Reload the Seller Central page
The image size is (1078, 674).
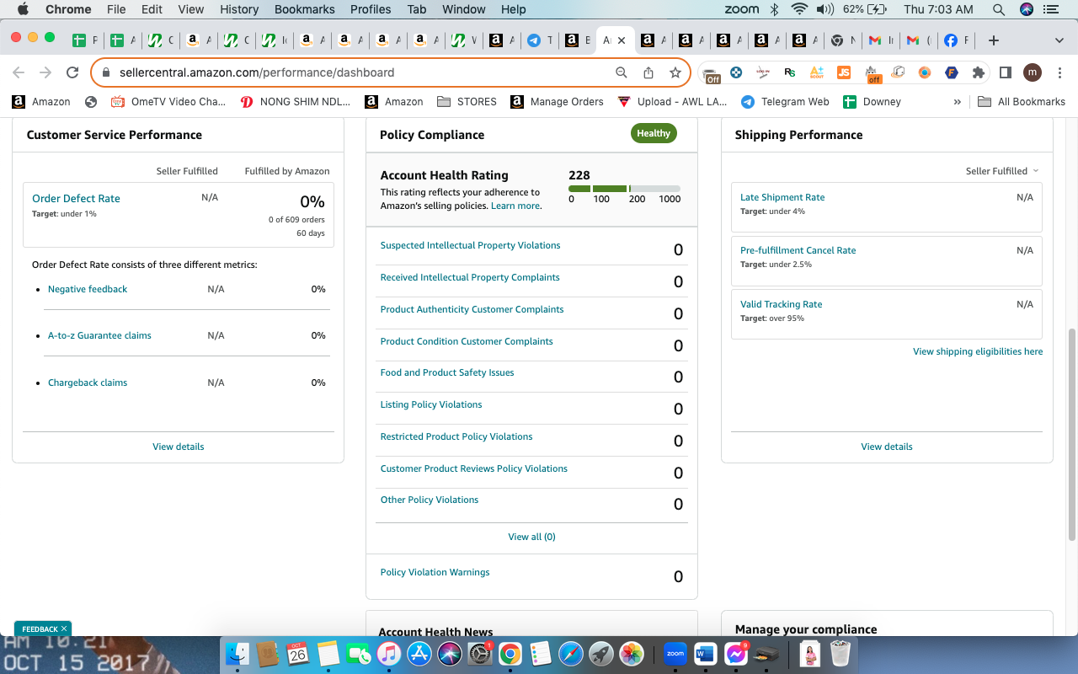click(72, 72)
